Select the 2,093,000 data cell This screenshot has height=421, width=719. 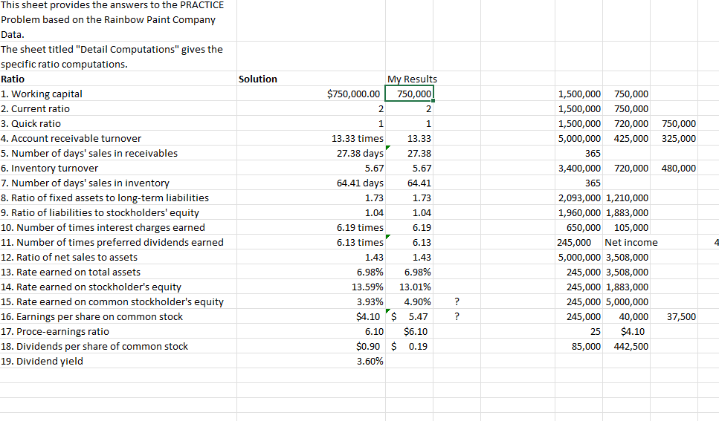coord(578,198)
